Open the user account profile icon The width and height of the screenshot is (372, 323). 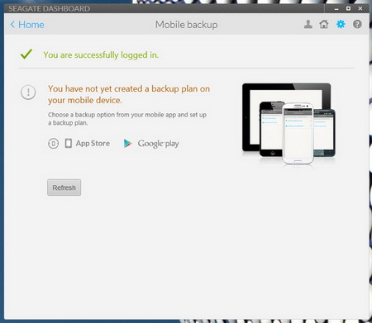click(x=308, y=24)
